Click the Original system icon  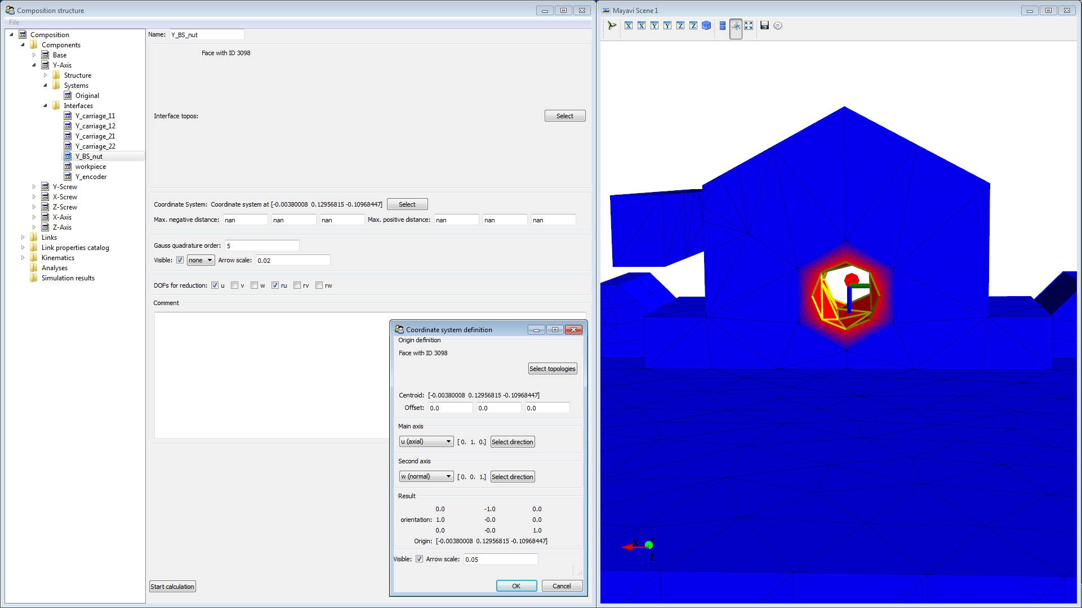pos(68,95)
